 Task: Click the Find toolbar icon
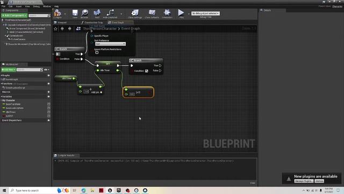(97, 13)
